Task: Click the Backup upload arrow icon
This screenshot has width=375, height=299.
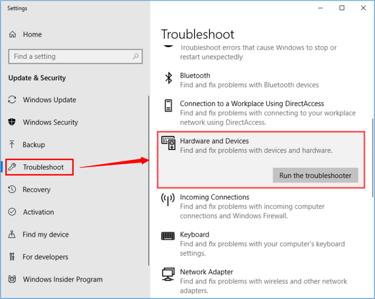Action: (x=12, y=145)
